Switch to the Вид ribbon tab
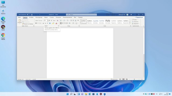Viewport: 172px width, 96px height. pos(75,17)
